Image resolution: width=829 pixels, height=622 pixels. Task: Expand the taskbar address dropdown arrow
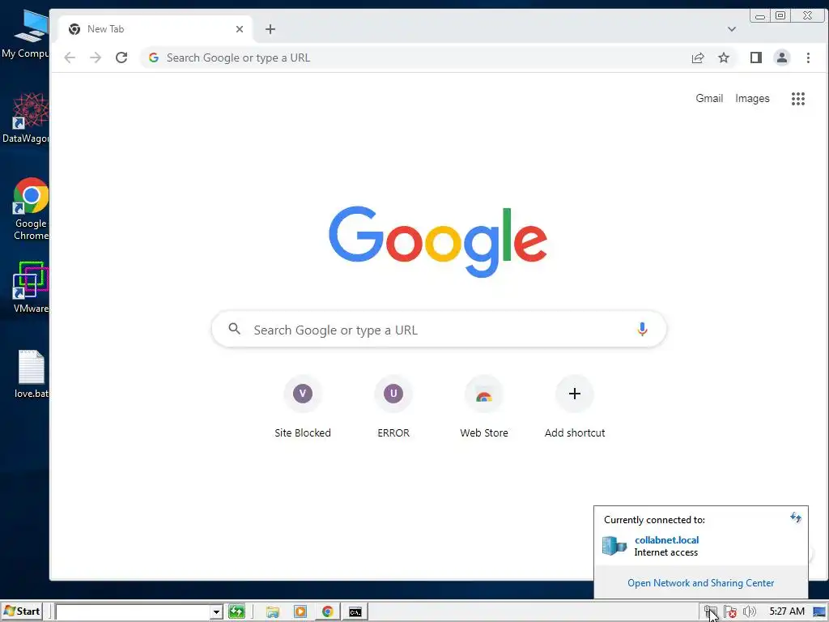point(215,612)
